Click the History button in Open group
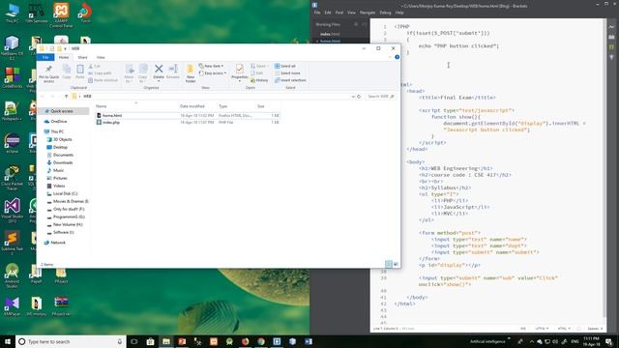Image resolution: width=619 pixels, height=348 pixels. click(x=259, y=80)
